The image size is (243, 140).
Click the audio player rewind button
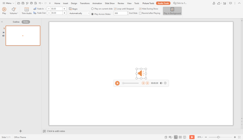[x=143, y=83]
